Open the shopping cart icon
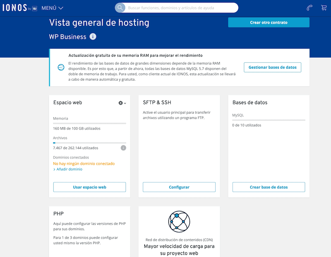 coord(324,8)
